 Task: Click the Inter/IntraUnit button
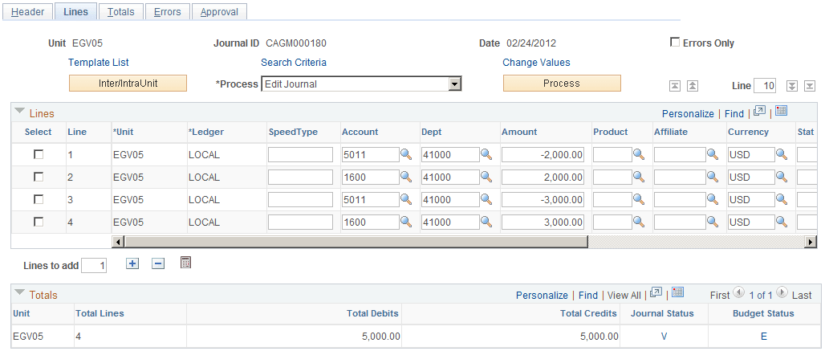128,84
